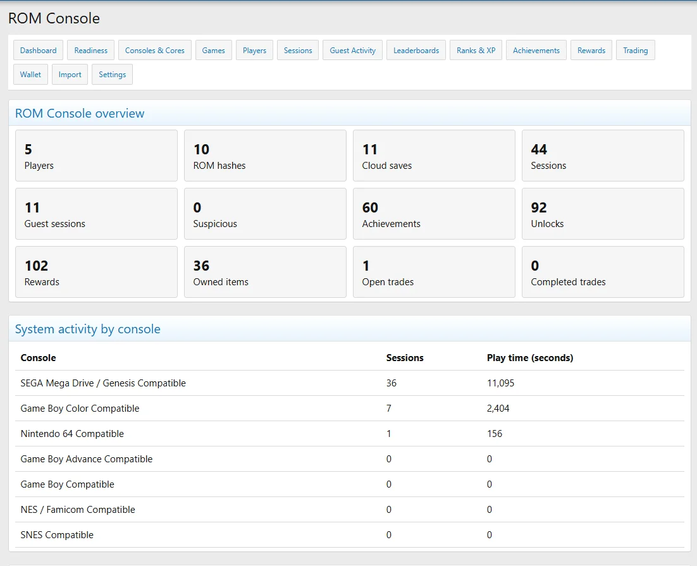Click the 11,095 play time value

pos(500,383)
